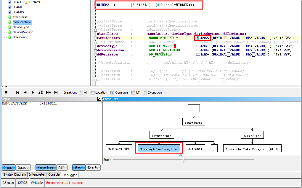Uncheck the Consume break option
Viewport: 302px width, 188px height.
pos(112,93)
